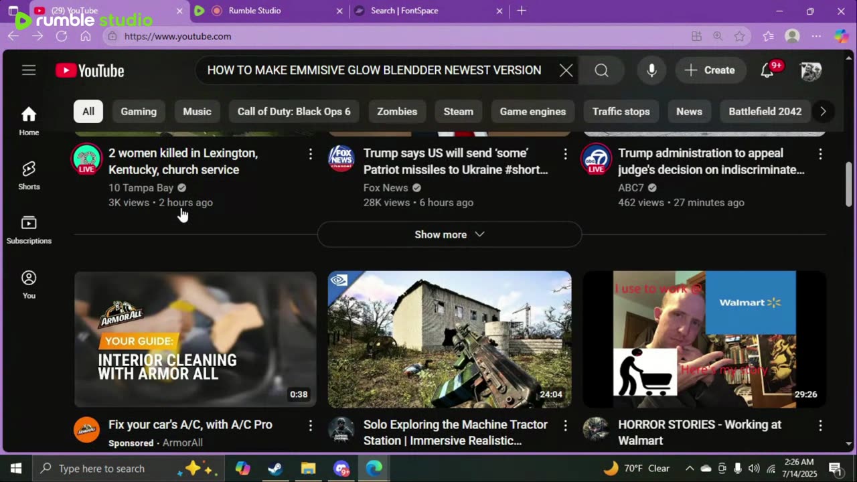
Task: Open the Copilot icon in the browser toolbar
Action: coord(841,36)
